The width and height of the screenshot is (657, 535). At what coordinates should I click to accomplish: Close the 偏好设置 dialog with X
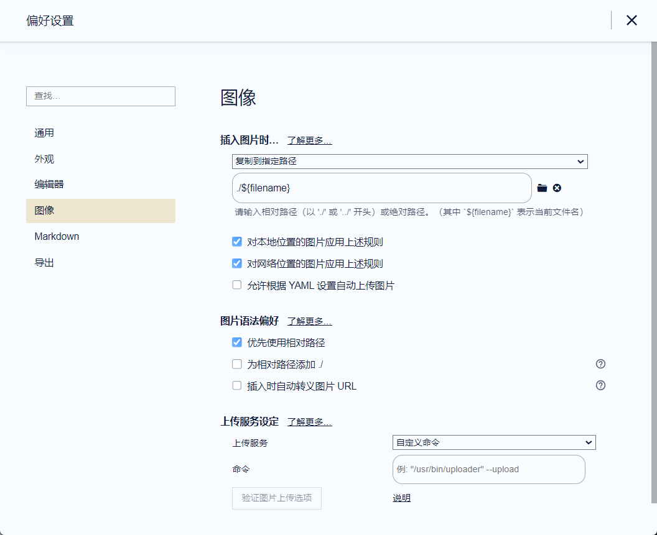click(631, 21)
